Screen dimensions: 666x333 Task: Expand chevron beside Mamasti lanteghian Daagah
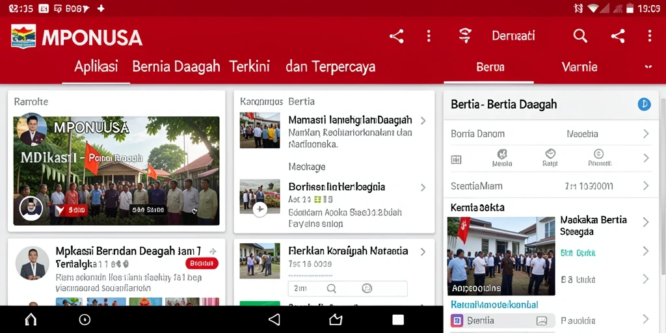click(423, 120)
